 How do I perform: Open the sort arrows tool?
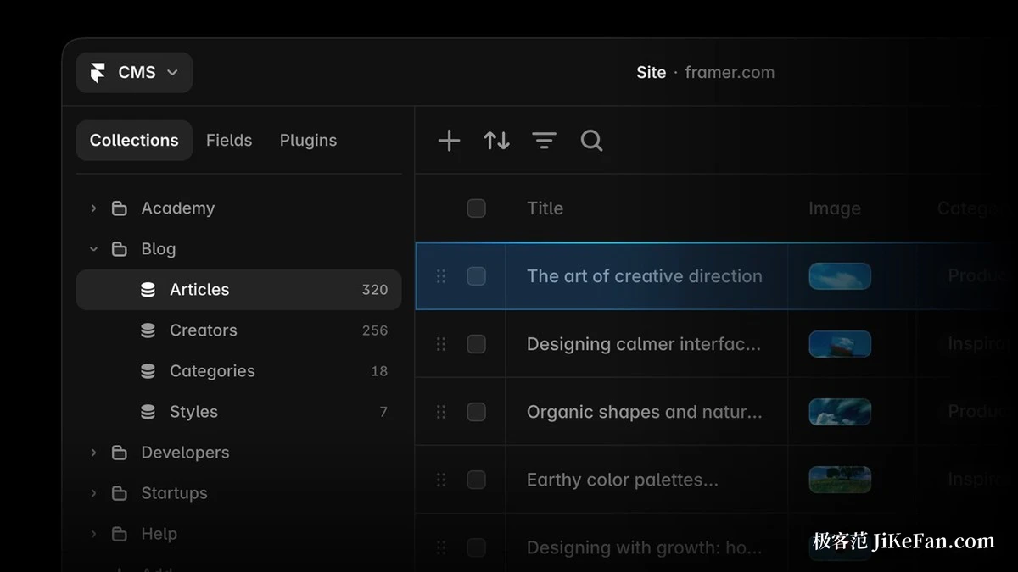pyautogui.click(x=497, y=141)
